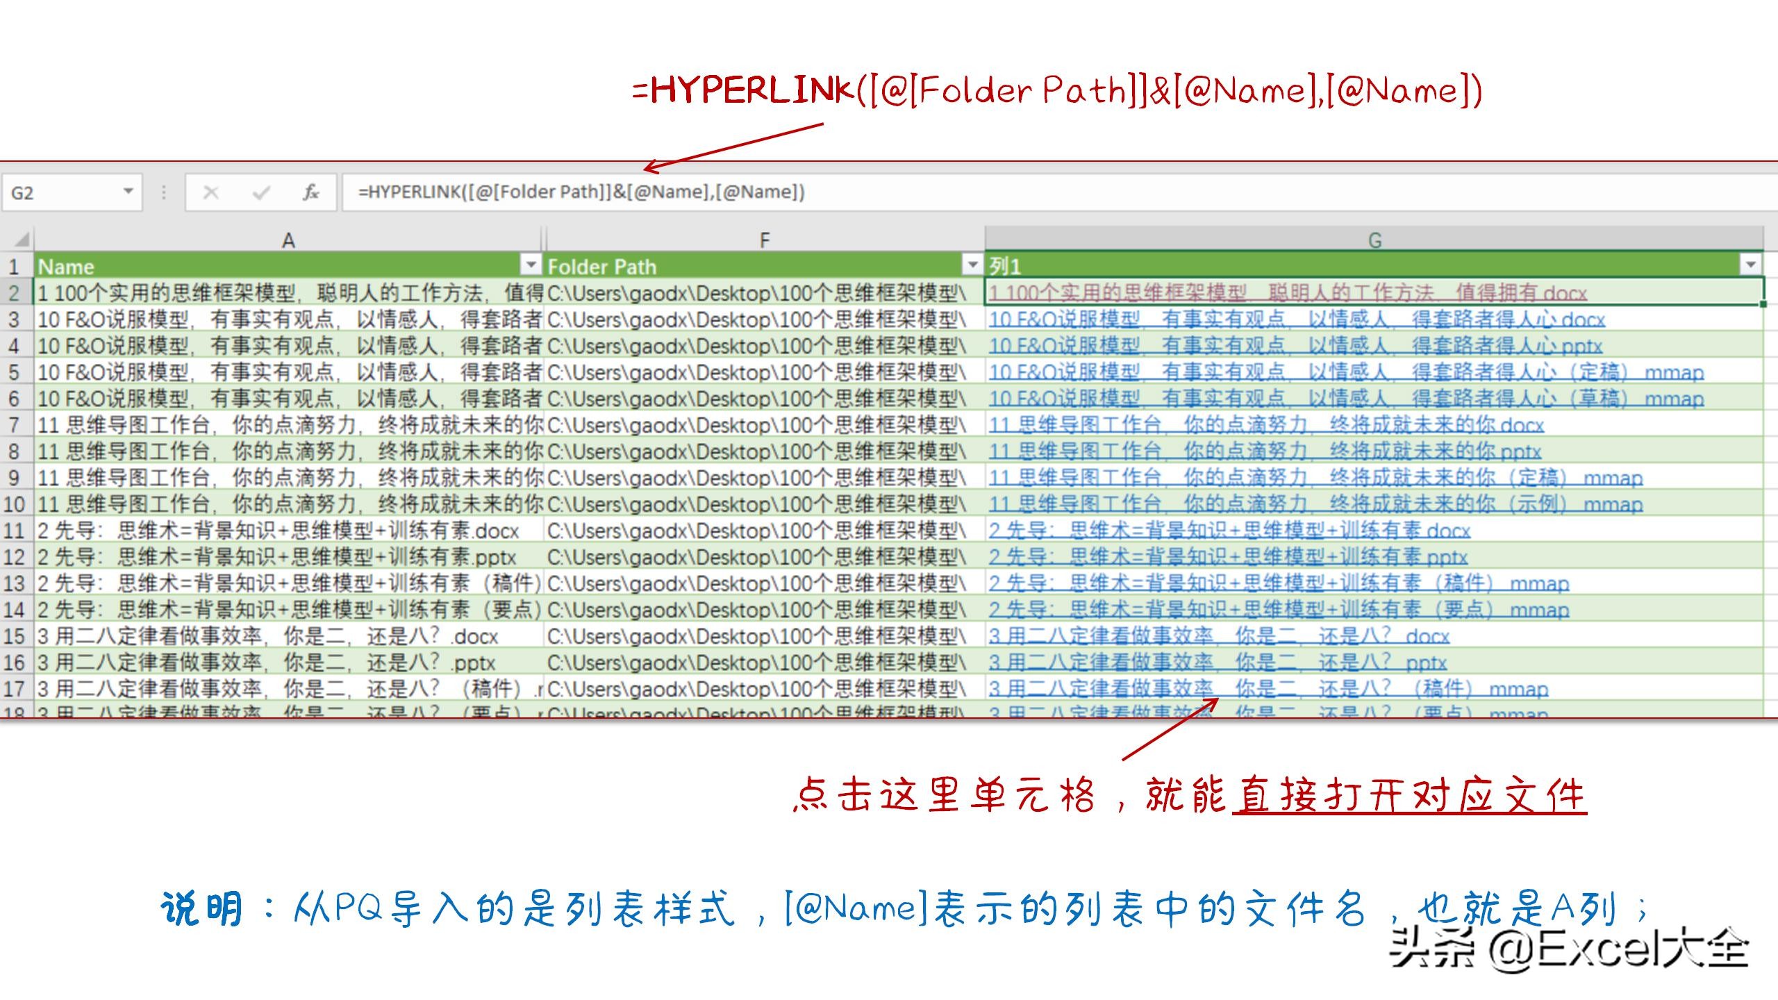Click the Name Box showing G2

63,192
